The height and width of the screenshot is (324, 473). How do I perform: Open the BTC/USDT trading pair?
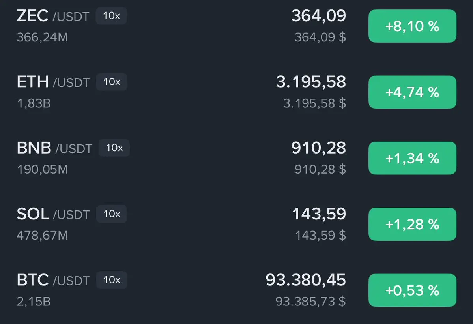click(237, 290)
